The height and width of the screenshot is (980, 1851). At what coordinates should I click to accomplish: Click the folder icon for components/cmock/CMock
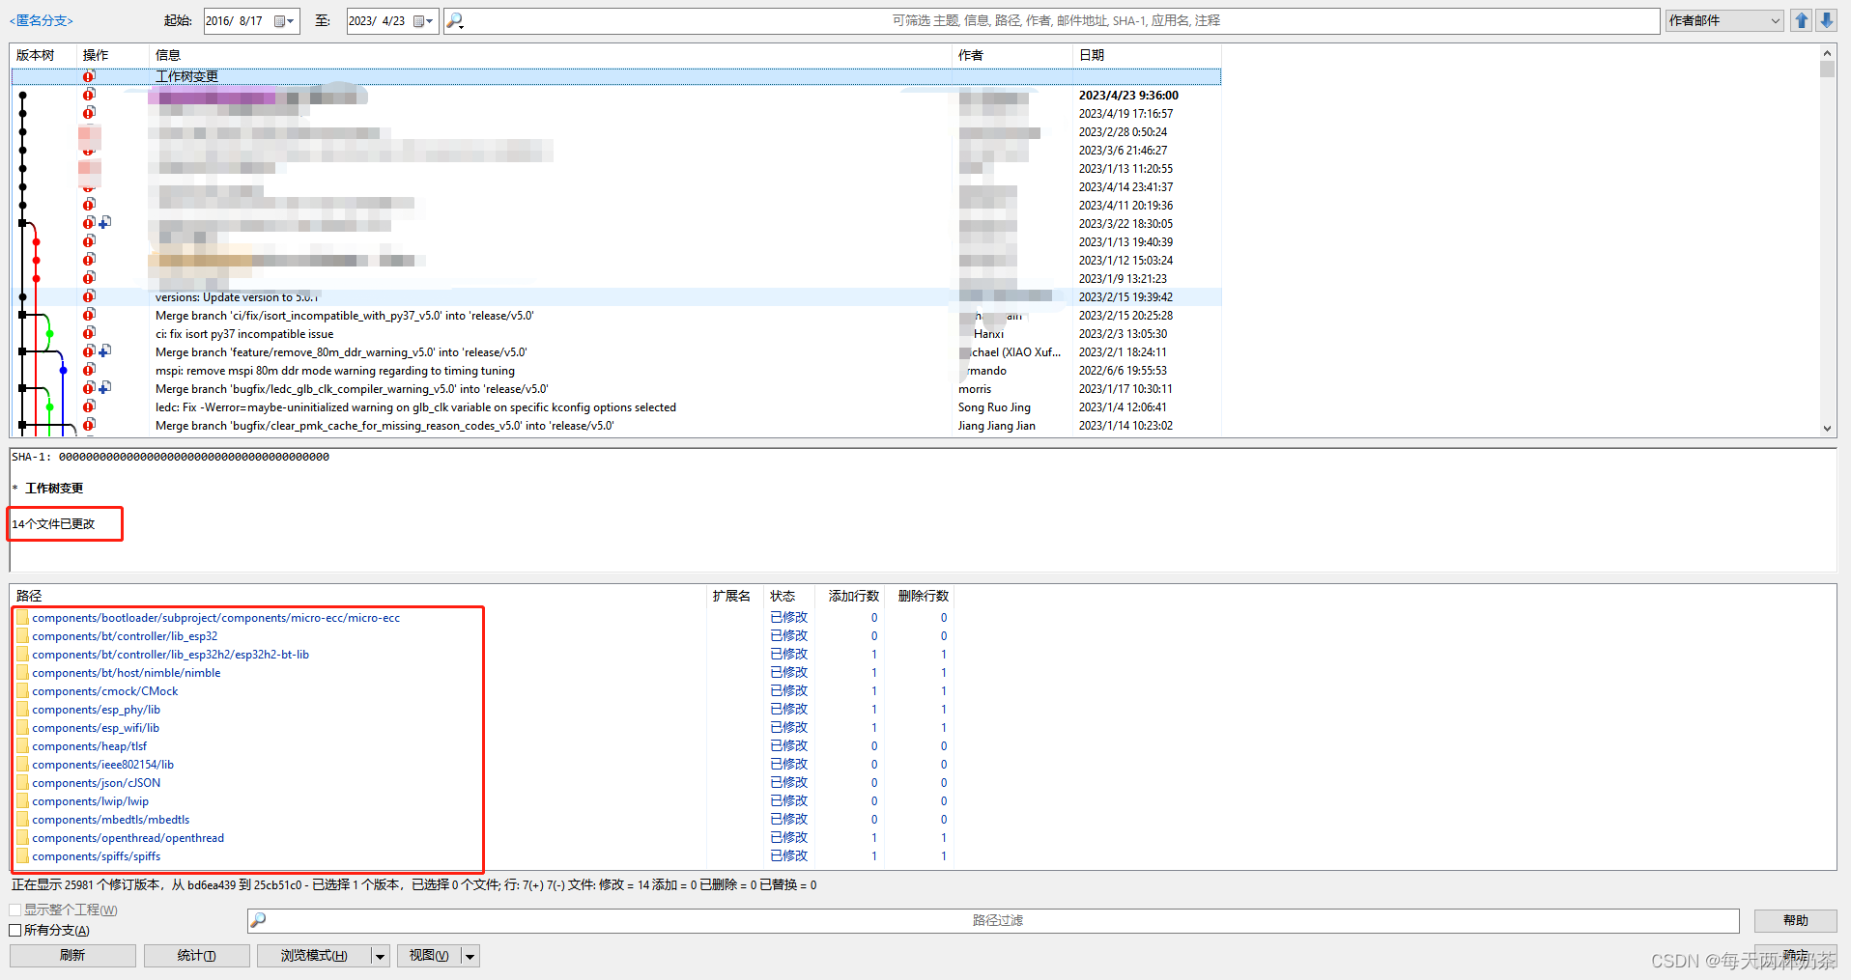pyautogui.click(x=22, y=691)
